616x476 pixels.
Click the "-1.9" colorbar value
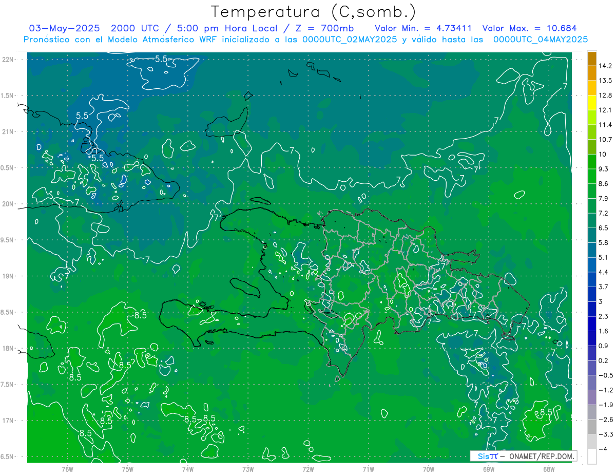(606, 405)
